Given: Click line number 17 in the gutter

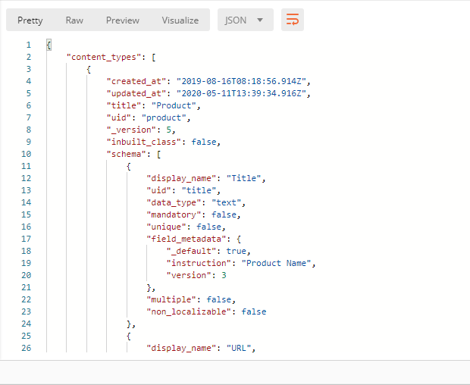Looking at the screenshot, I should pyautogui.click(x=27, y=239).
